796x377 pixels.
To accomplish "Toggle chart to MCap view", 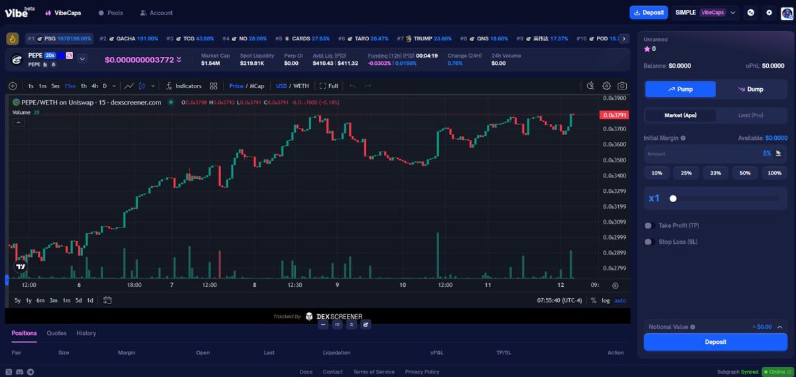I will click(x=257, y=86).
